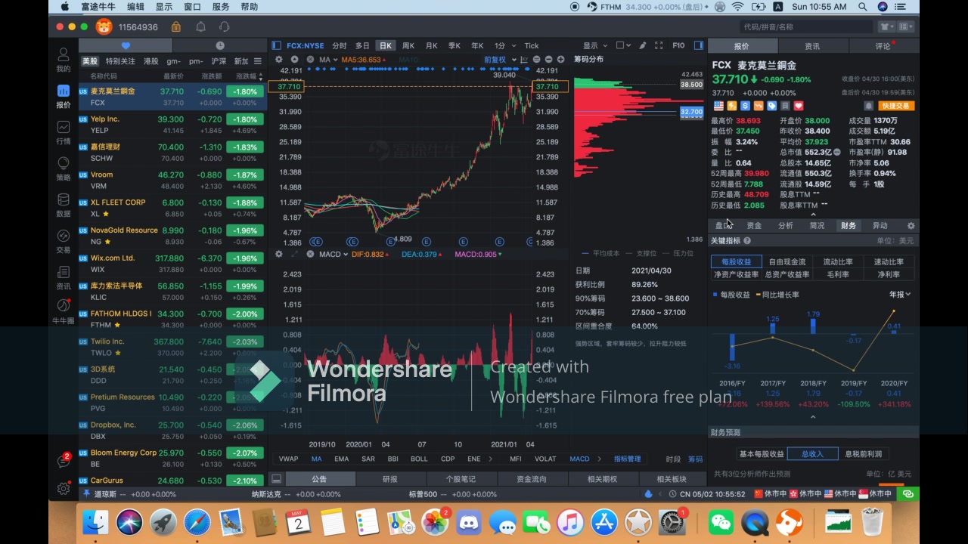The height and width of the screenshot is (544, 968).
Task: Open the 数据 data sidebar icon
Action: (64, 206)
